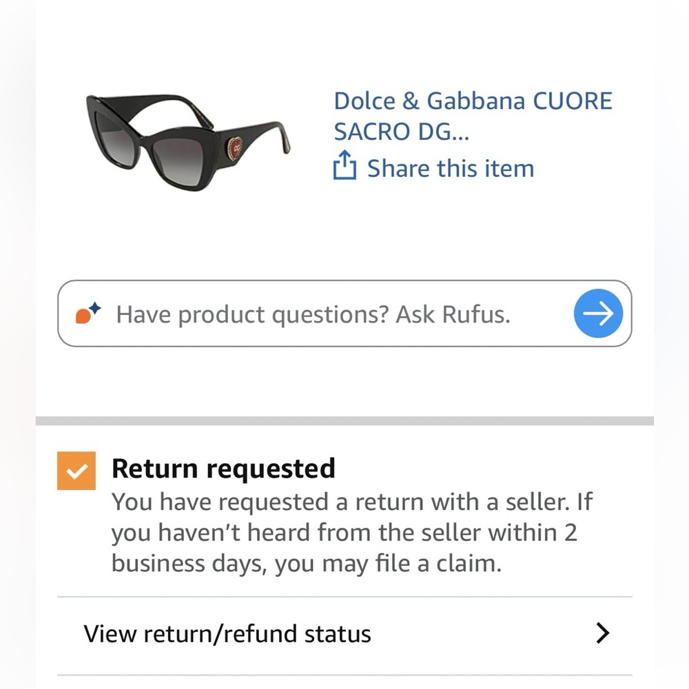Open details via the right-pointing arrow chevron

point(604,633)
